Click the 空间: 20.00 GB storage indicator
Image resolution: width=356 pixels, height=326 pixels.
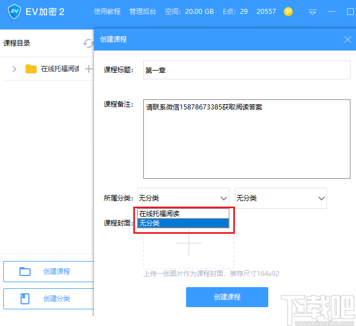189,11
